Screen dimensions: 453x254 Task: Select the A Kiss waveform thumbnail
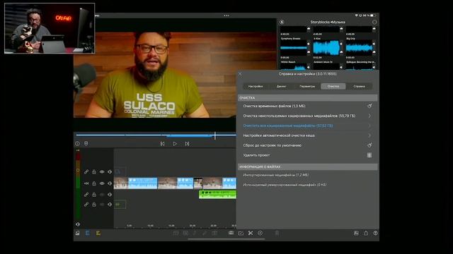[x=326, y=48]
